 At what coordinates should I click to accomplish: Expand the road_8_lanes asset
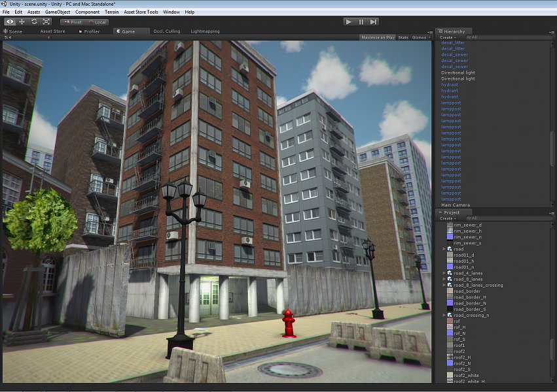[444, 279]
